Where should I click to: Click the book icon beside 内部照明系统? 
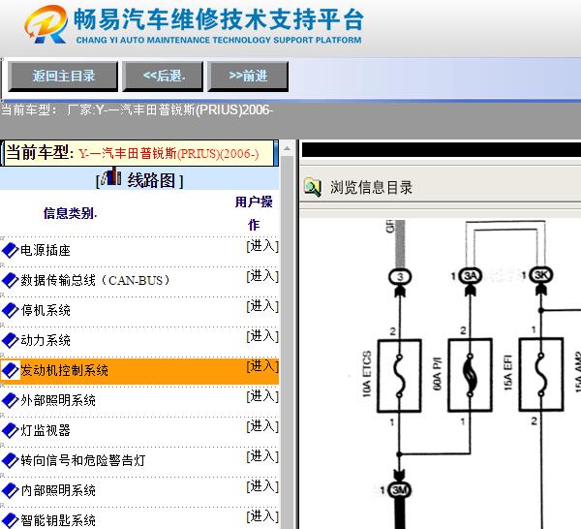10,490
